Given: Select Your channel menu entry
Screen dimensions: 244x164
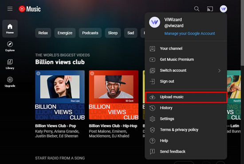Looking at the screenshot, I should tap(186, 49).
